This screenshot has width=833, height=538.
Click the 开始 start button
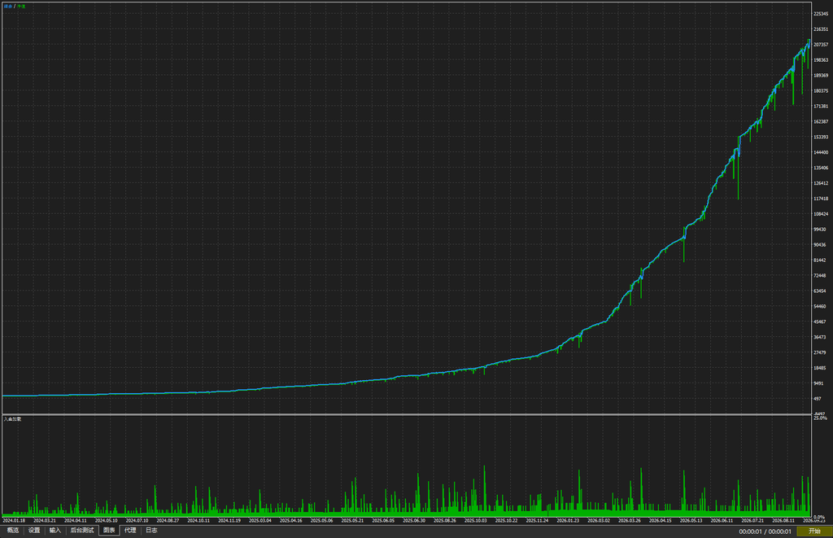814,531
